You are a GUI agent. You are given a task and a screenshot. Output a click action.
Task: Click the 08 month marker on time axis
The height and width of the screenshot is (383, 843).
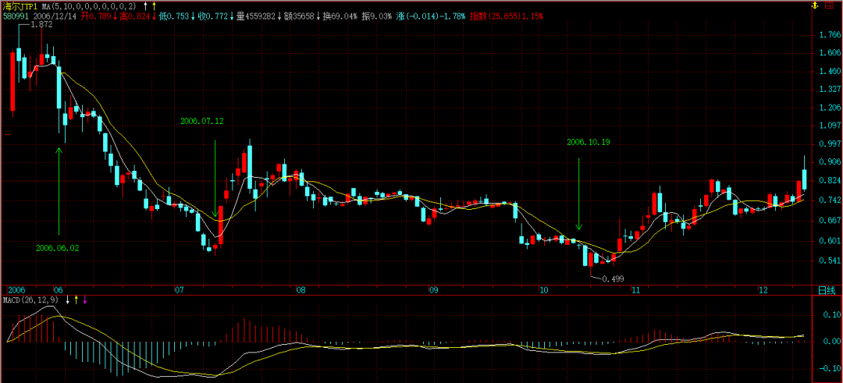point(300,291)
